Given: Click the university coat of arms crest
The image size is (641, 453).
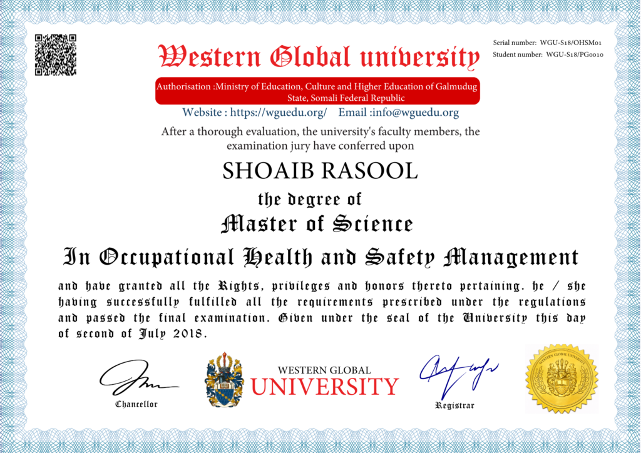Looking at the screenshot, I should tap(225, 380).
